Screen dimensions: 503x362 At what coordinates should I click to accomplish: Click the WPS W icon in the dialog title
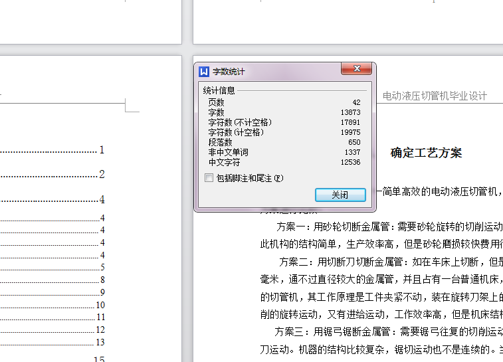pos(204,72)
